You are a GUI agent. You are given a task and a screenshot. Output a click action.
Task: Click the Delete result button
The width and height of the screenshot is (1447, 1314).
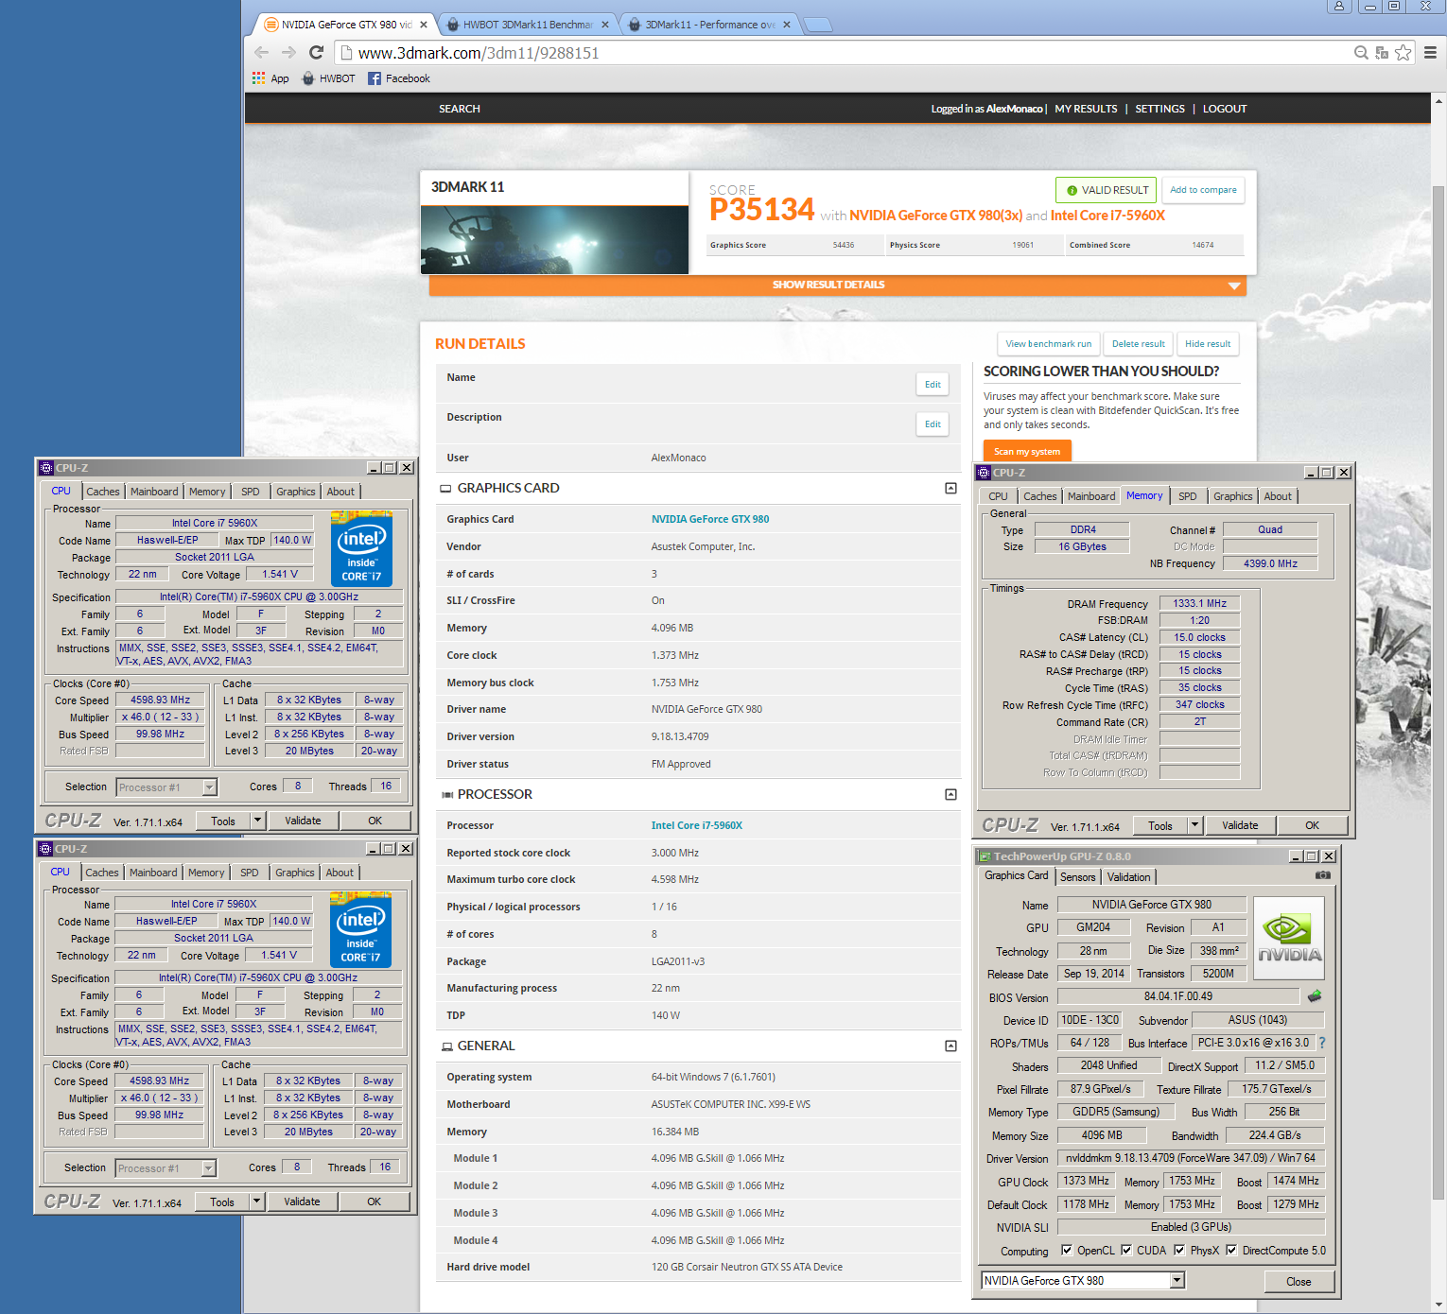pyautogui.click(x=1138, y=344)
